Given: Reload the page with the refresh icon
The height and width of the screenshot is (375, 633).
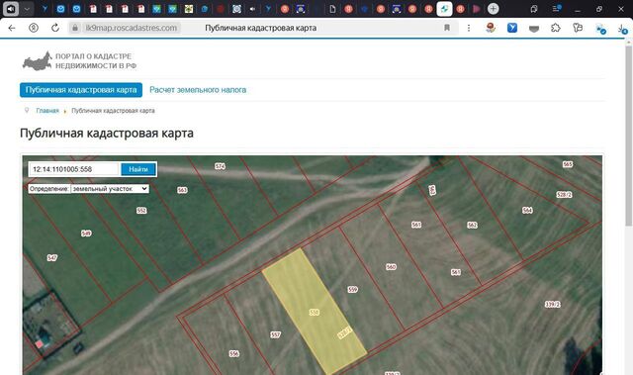Looking at the screenshot, I should [55, 28].
